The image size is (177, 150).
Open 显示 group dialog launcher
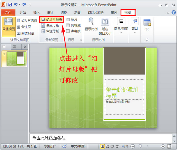click(81, 40)
